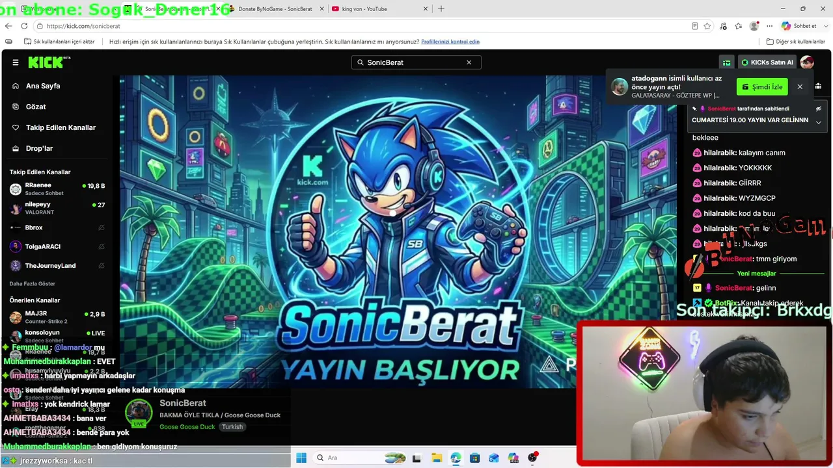Close the Donate ByNoGame tab
The height and width of the screenshot is (468, 833).
pyautogui.click(x=321, y=9)
